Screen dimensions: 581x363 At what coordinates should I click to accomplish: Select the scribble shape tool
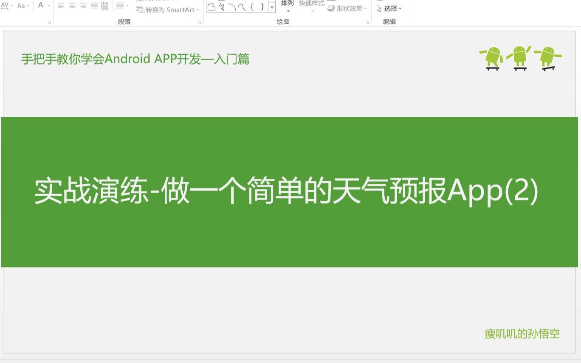(x=222, y=7)
